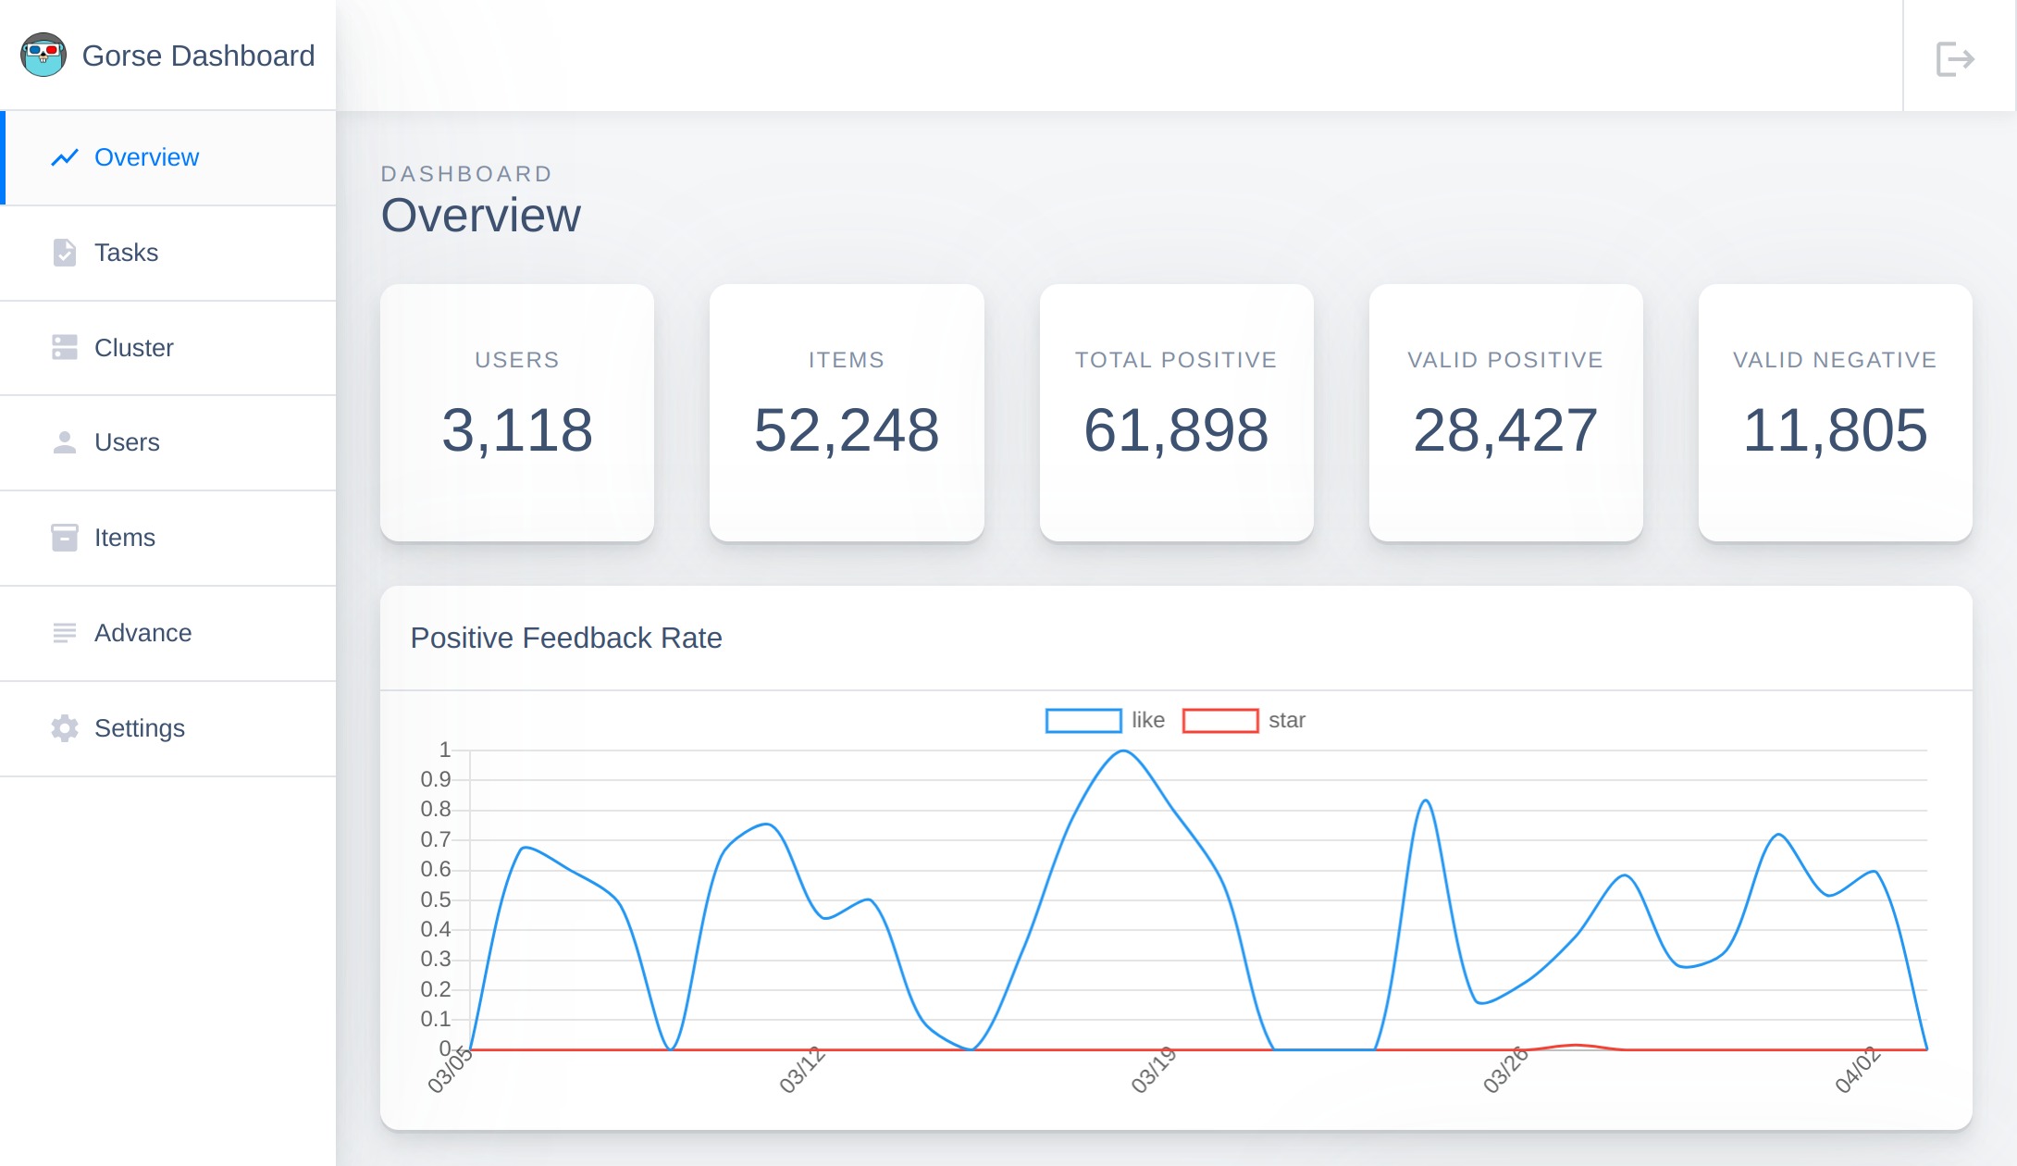Open the Cluster menu item
Screen dimensions: 2017x1166
(134, 348)
